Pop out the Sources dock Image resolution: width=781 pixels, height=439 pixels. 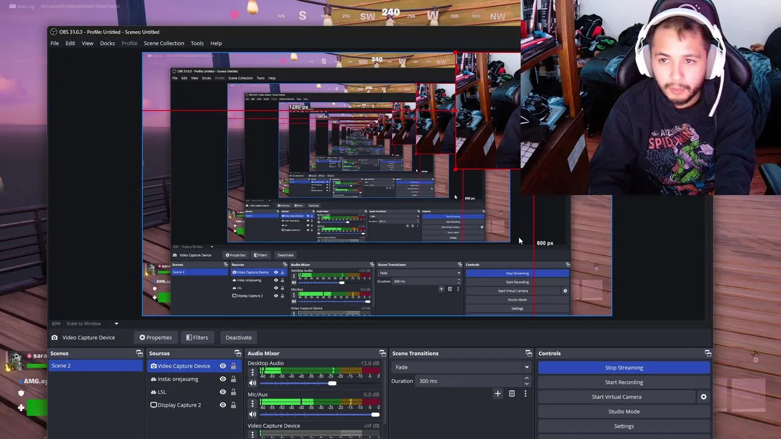click(238, 354)
